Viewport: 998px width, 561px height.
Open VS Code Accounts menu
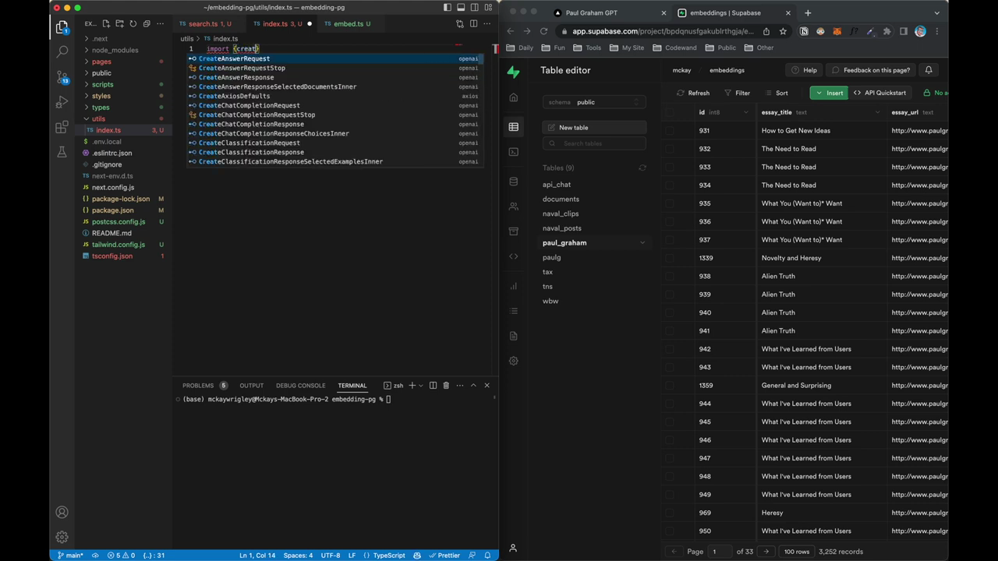point(62,512)
